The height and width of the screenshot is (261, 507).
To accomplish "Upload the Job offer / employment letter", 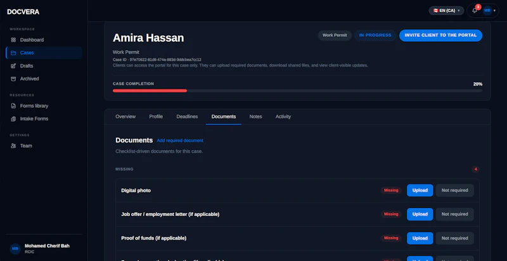I will pos(420,214).
